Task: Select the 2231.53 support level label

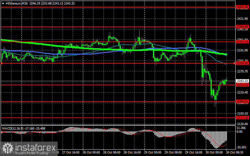Action: pyautogui.click(x=242, y=85)
